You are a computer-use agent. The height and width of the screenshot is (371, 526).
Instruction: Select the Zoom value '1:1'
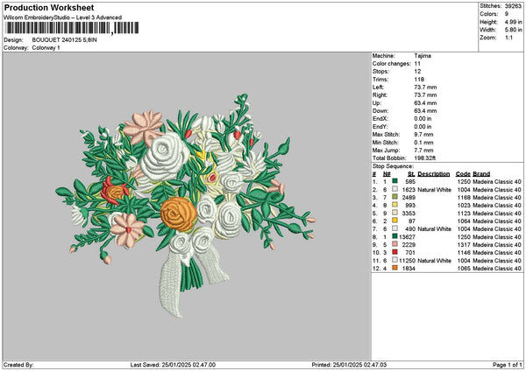tap(508, 38)
